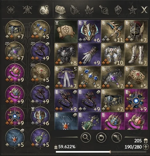Image resolution: width=150 pixels, height=156 pixels.
Task: Select the +10 leg armor item
Action: (113, 54)
